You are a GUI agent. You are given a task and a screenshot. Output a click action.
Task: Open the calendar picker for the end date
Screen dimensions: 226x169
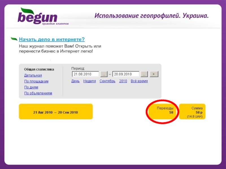(x=144, y=74)
